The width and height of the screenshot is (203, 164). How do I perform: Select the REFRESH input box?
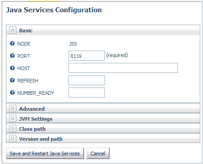[87, 80]
